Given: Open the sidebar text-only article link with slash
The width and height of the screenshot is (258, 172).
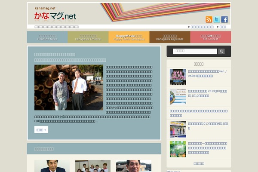Looking at the screenshot, I should click(x=199, y=113).
